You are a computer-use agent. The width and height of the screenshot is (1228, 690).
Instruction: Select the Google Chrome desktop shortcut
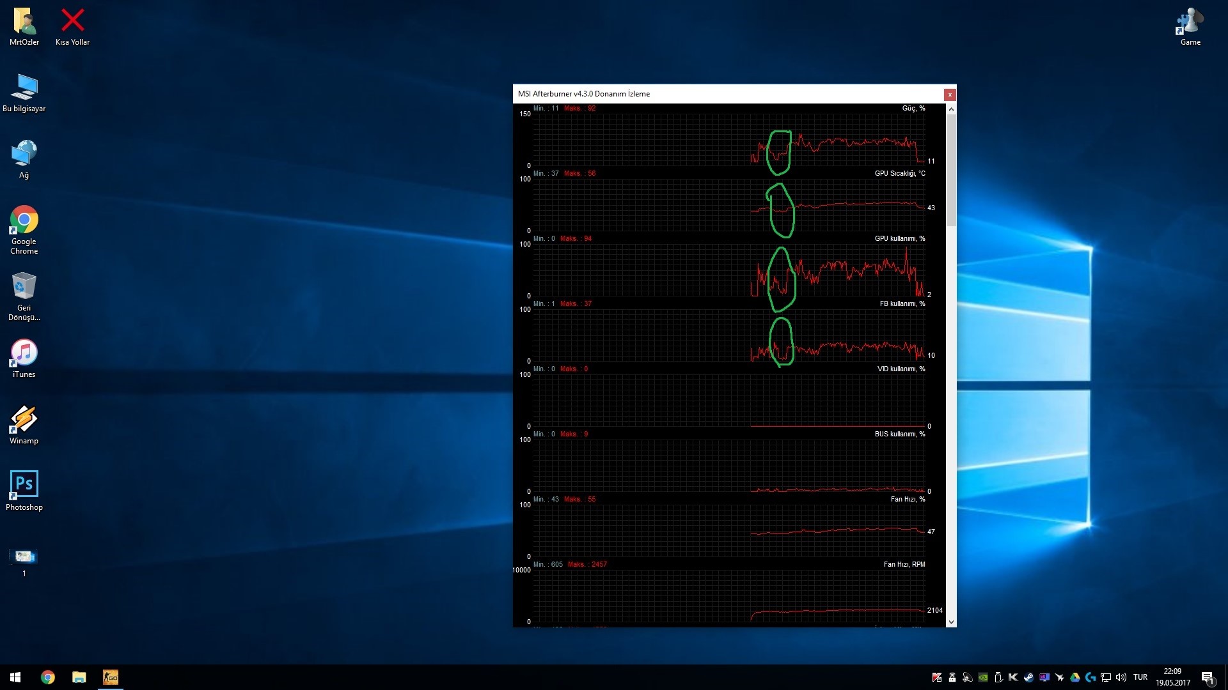tap(24, 231)
